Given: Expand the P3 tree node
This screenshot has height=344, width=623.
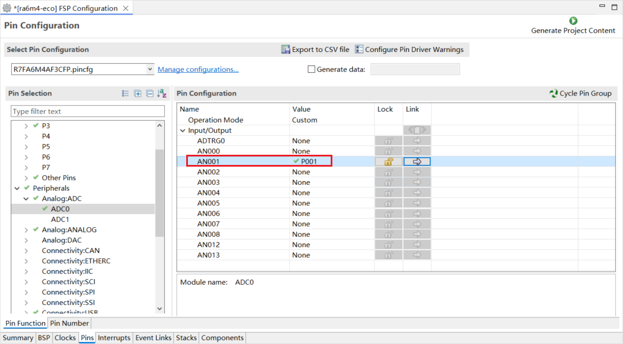Looking at the screenshot, I should pyautogui.click(x=26, y=125).
